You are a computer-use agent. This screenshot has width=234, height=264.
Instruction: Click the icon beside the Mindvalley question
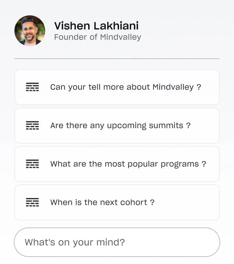32,87
